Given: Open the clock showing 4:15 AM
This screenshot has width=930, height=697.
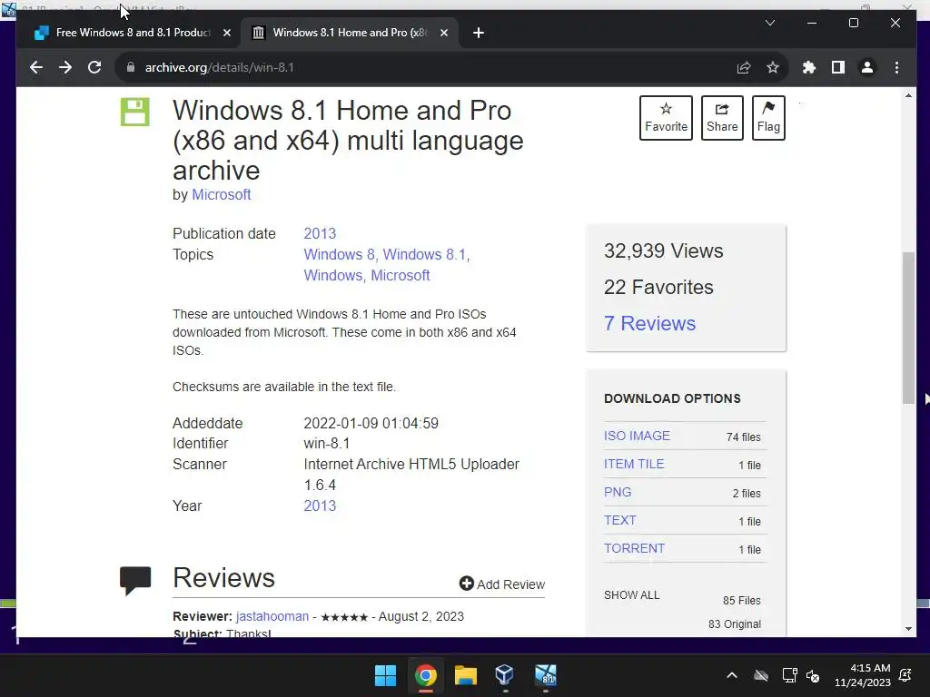Looking at the screenshot, I should click(863, 675).
